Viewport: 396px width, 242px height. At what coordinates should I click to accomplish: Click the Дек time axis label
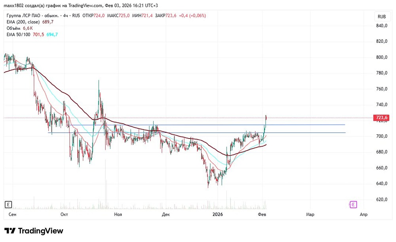coord(166,214)
